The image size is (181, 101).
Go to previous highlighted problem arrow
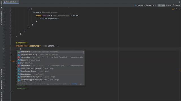click(176, 9)
